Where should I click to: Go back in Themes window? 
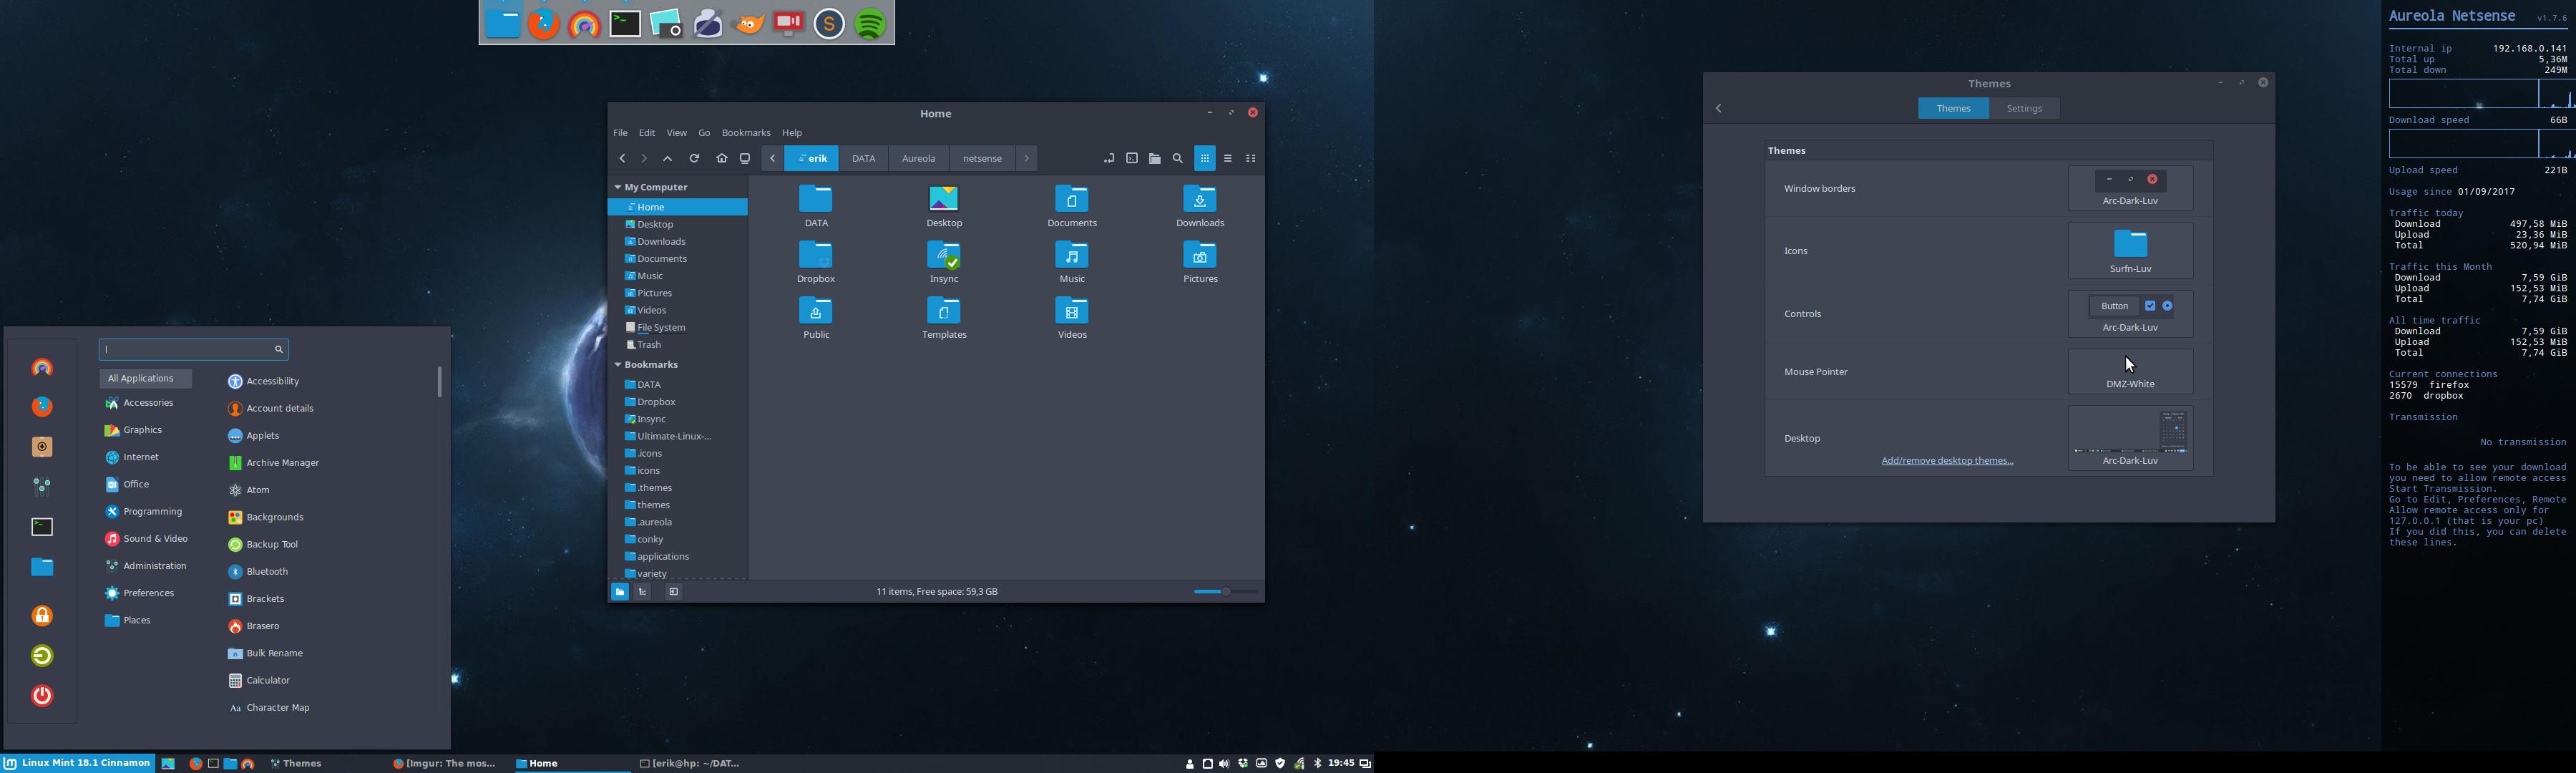point(1719,108)
